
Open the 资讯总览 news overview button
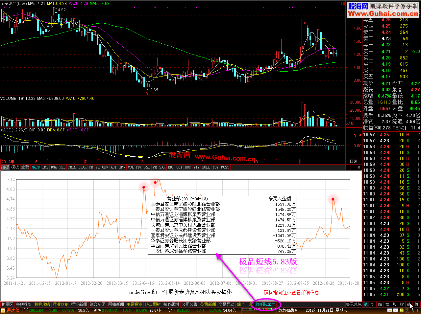[x=354, y=304]
